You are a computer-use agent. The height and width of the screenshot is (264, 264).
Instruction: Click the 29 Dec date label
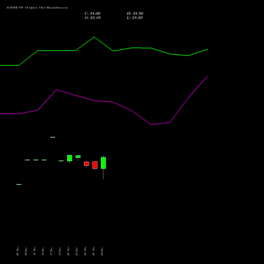click(102, 251)
